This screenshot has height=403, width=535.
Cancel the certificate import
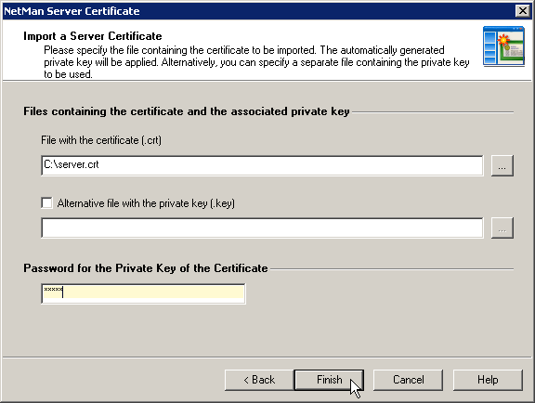(408, 380)
